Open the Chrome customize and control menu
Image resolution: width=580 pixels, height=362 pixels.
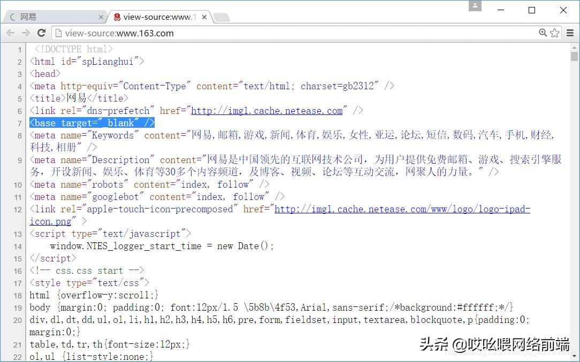pyautogui.click(x=570, y=33)
